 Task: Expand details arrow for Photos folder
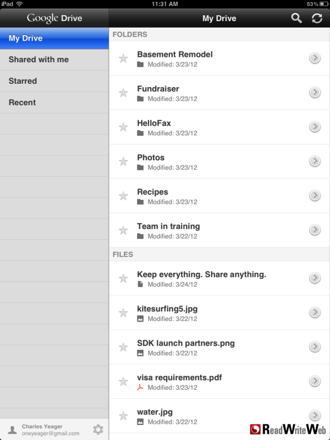[x=315, y=161]
